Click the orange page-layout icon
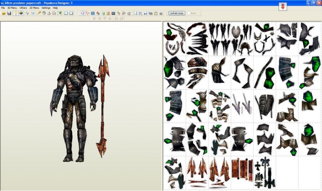 (x=108, y=13)
